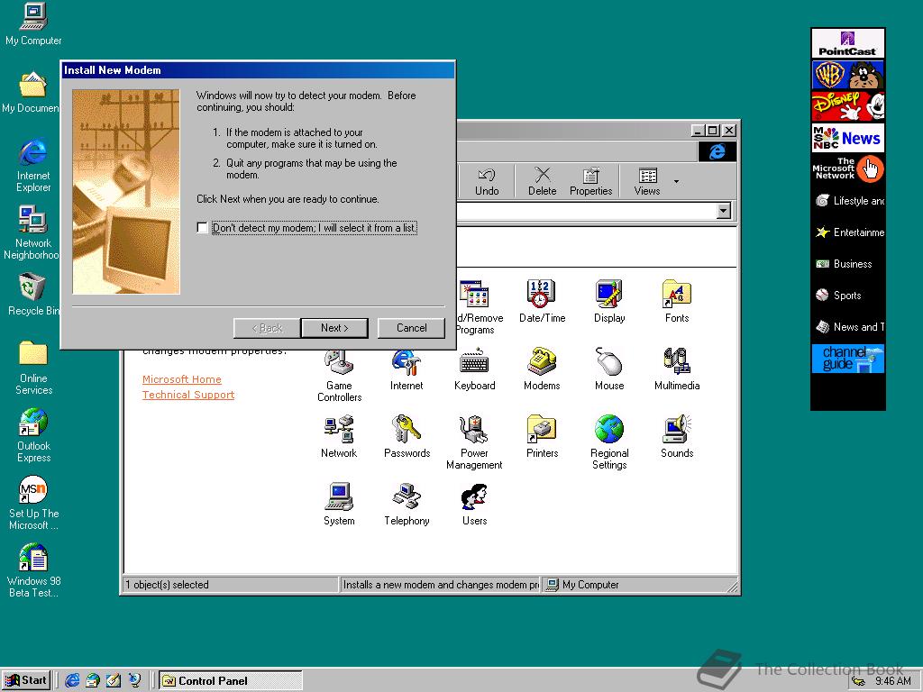Open the Start menu
Viewport: 923px width, 692px height.
click(x=26, y=680)
